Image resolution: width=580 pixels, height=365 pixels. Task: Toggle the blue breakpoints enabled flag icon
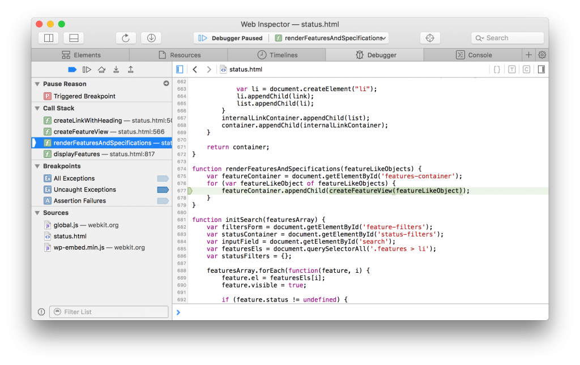(72, 69)
